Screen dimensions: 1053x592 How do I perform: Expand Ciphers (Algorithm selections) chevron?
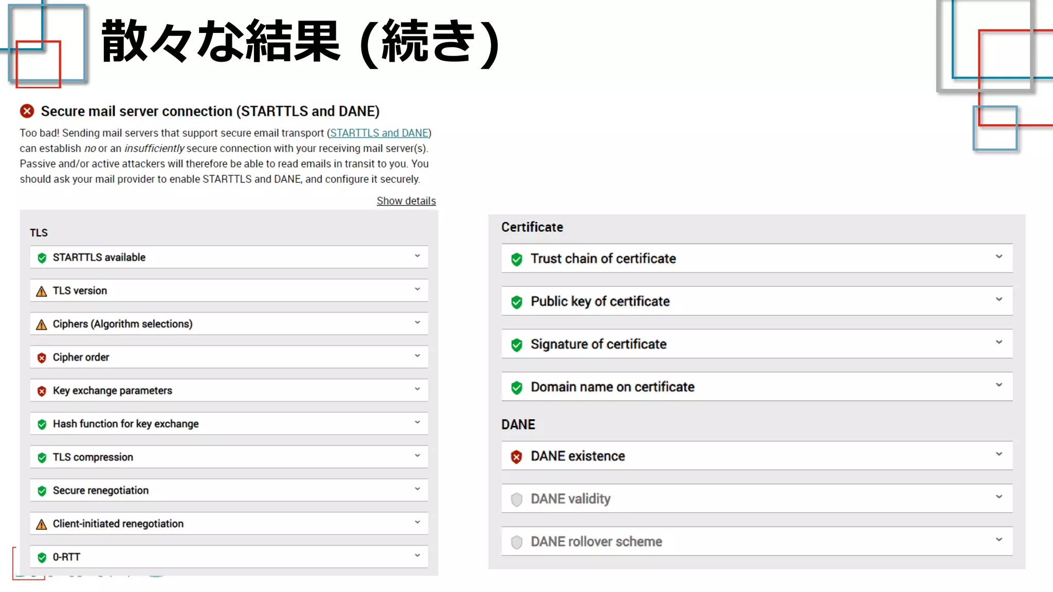417,323
